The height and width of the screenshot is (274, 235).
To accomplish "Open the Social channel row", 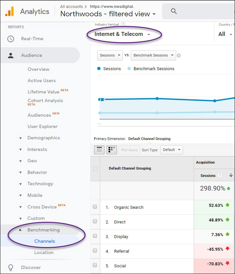I will click(120, 266).
